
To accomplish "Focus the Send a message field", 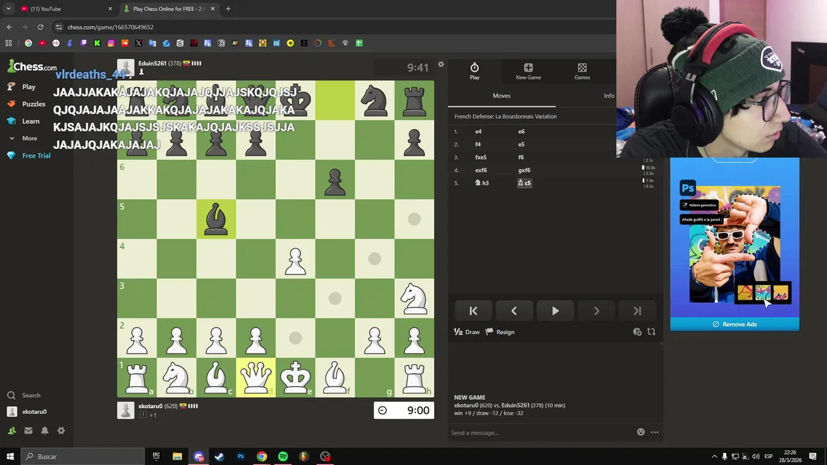I will tap(541, 433).
